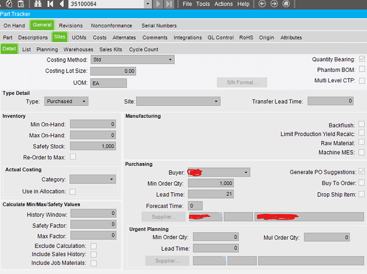Toggle Limit Production Yield Recalc checkbox

pos(361,133)
